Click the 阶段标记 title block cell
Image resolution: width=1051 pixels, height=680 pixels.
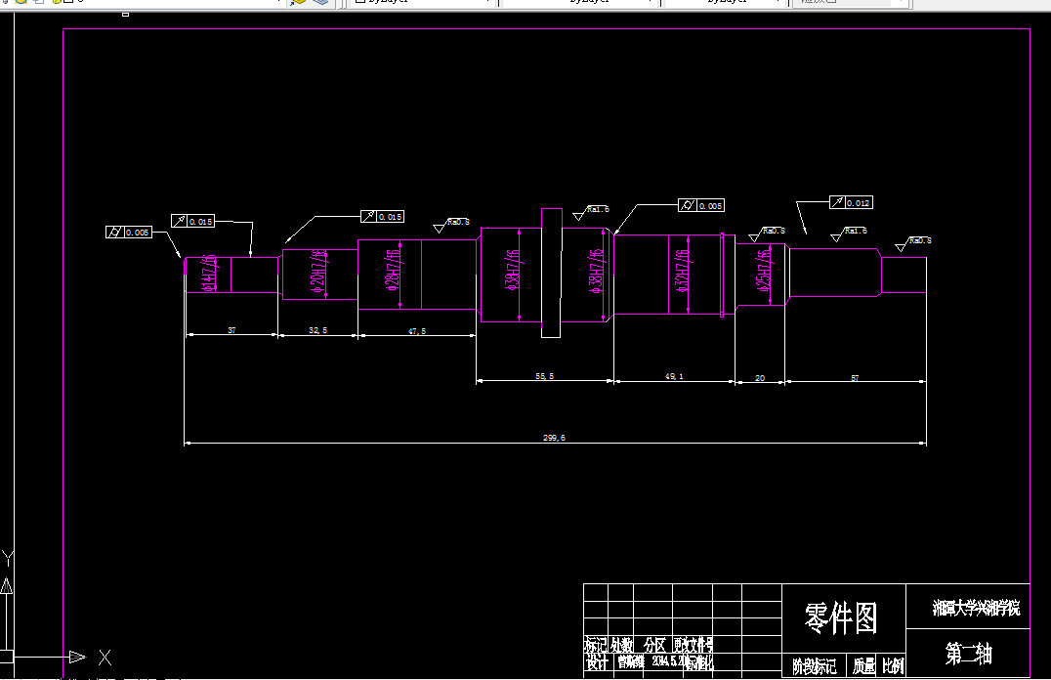pyautogui.click(x=815, y=666)
